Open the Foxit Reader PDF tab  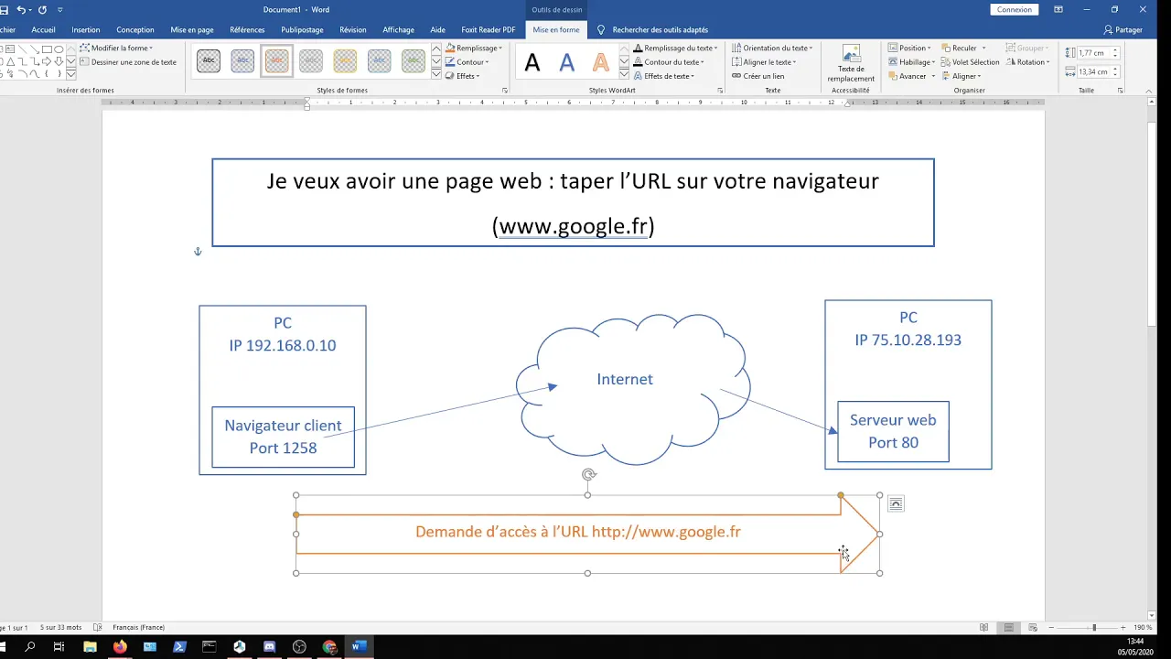point(489,30)
